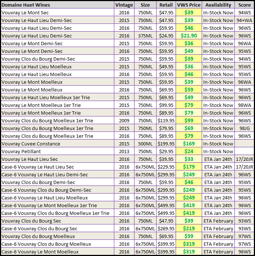Click the 375ML size cell
The width and height of the screenshot is (255, 256).
pos(145,36)
